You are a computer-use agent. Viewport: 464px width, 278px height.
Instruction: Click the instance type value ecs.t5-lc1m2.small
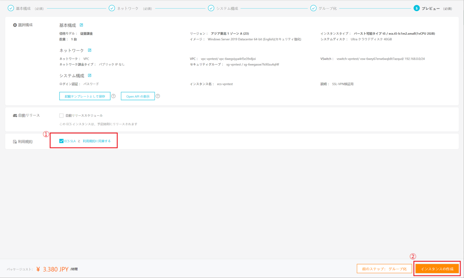394,34
